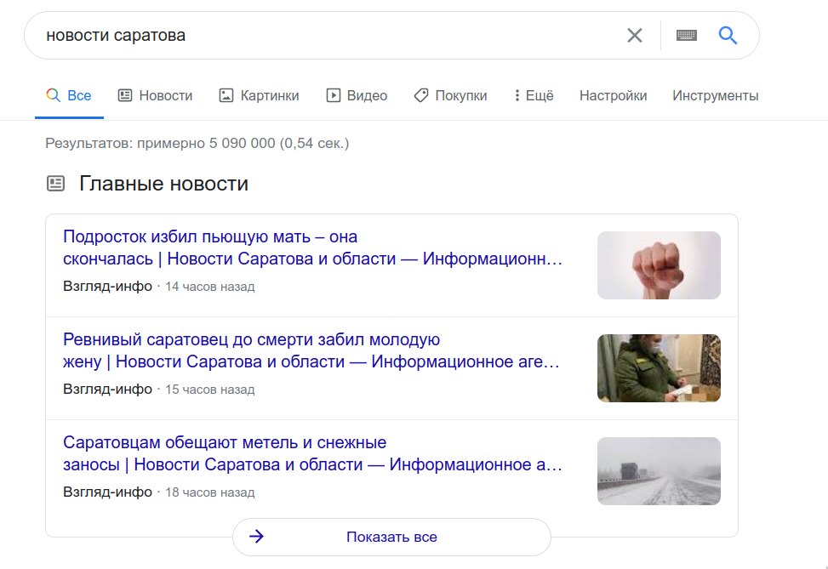Click the blue magnifier search icon

(x=728, y=36)
